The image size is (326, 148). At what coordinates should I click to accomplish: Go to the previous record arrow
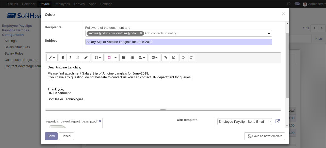click(x=315, y=28)
